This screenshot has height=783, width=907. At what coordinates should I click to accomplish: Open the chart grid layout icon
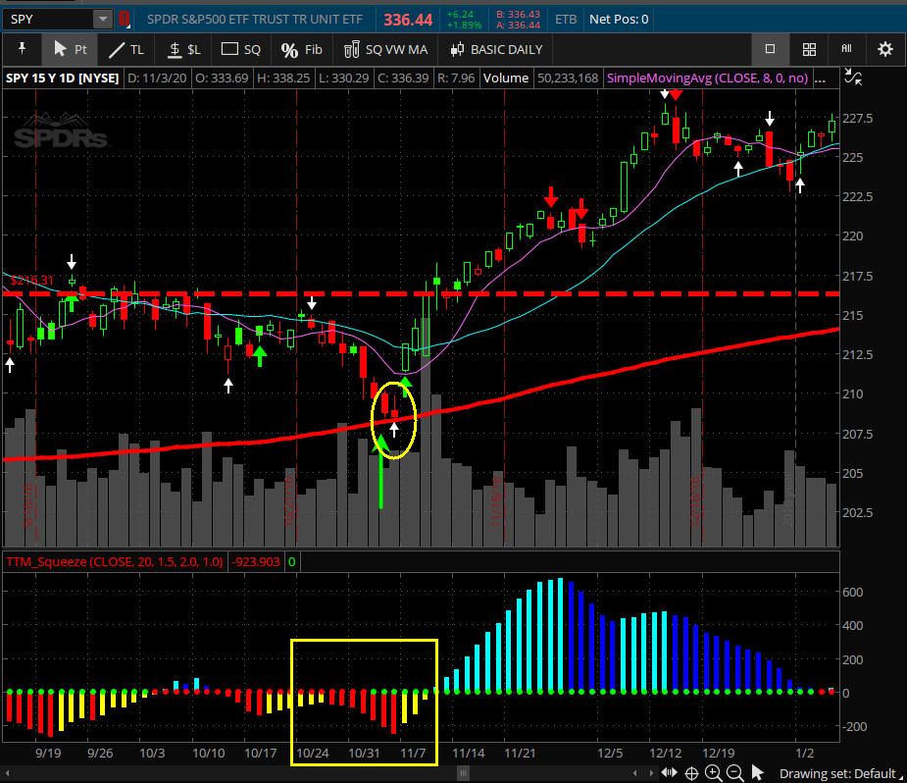point(809,49)
